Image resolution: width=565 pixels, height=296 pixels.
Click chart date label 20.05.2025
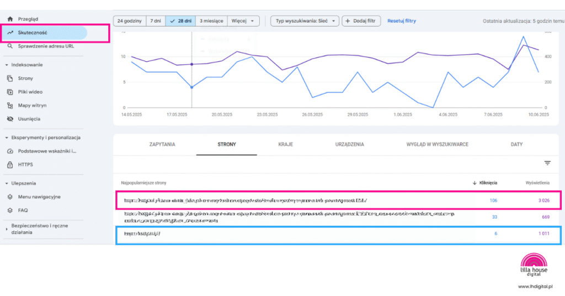tap(222, 115)
